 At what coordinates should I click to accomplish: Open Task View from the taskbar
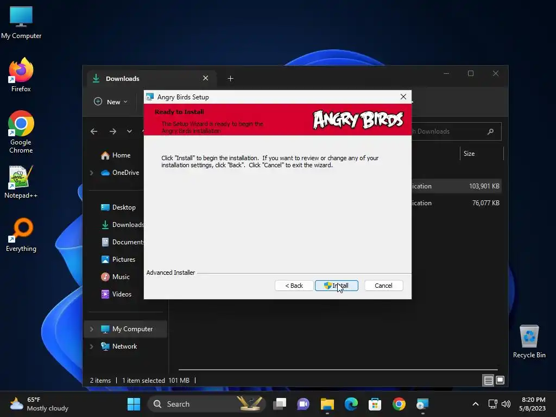[x=280, y=404]
